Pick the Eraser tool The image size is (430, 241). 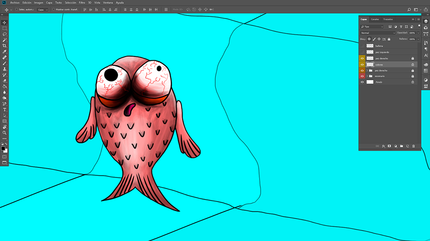(x=4, y=81)
